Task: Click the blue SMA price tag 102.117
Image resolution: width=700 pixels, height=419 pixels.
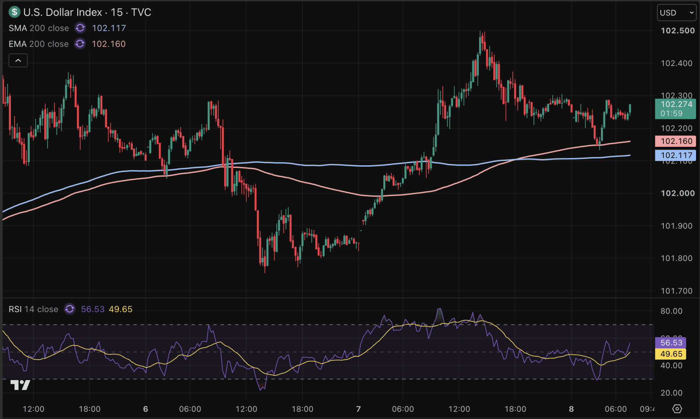Action: point(675,155)
